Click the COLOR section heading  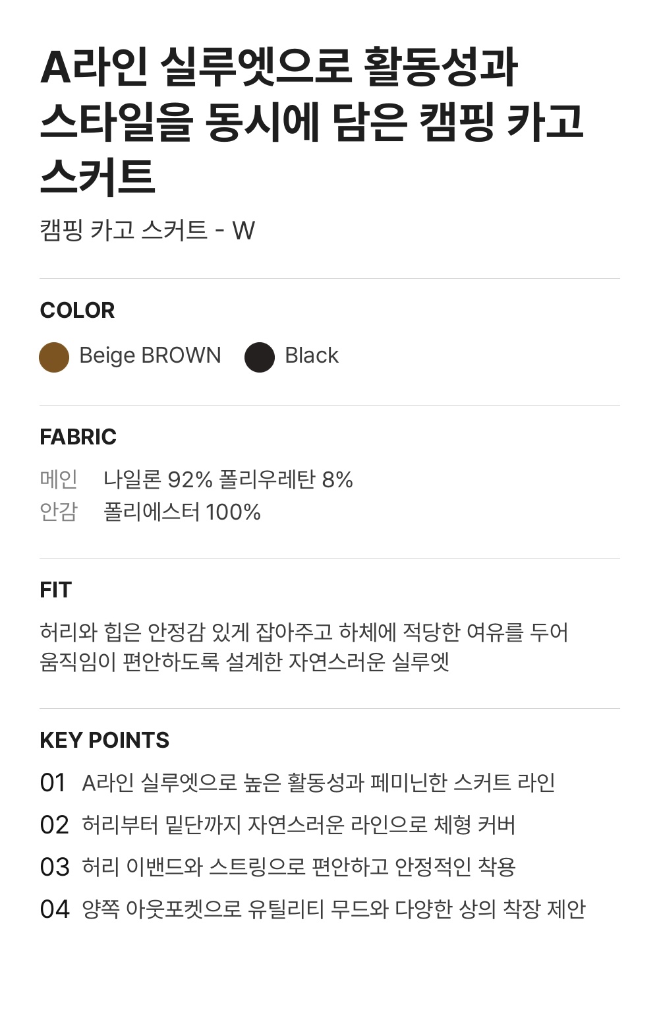coord(77,310)
